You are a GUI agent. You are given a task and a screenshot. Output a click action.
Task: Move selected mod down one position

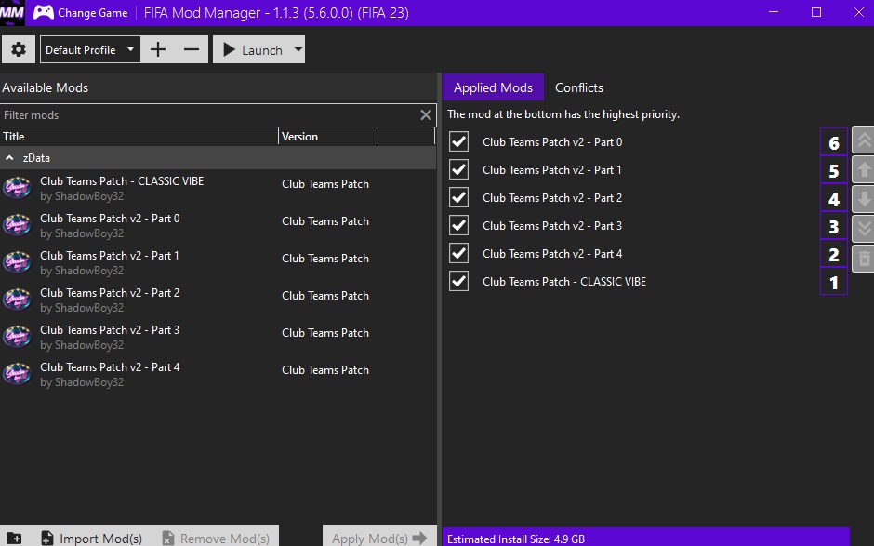864,199
